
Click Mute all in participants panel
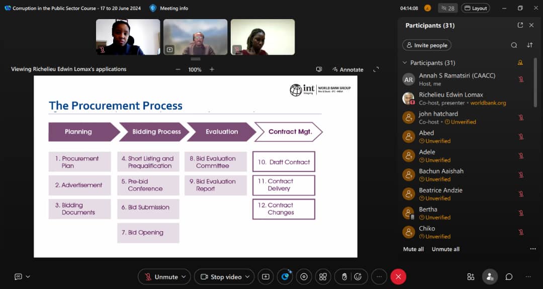(413, 249)
